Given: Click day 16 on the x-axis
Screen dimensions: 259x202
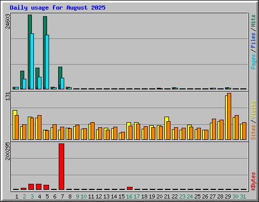Looking at the screenshot, I should pos(129,196).
